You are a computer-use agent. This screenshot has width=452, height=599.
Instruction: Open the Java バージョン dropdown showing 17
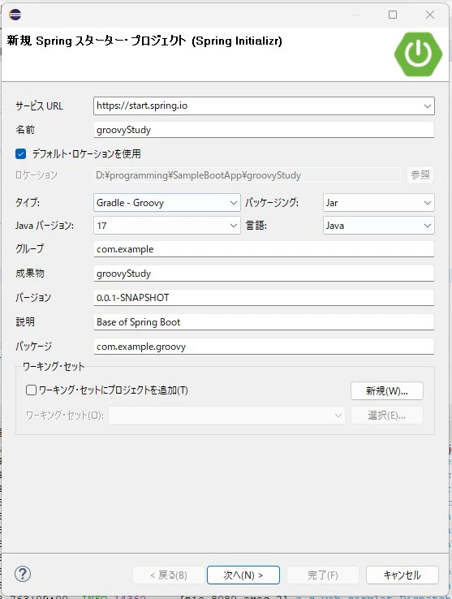[167, 226]
